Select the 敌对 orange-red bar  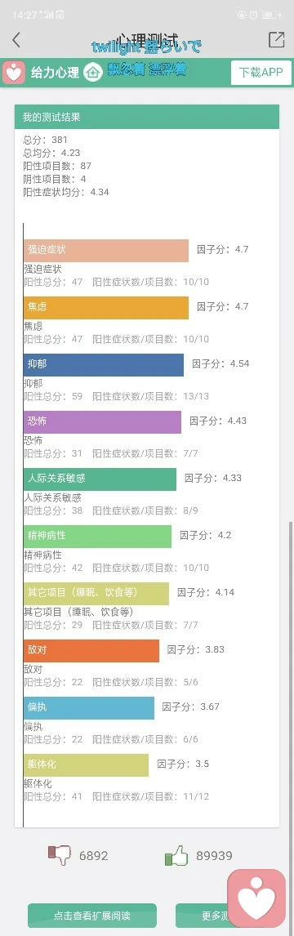tap(91, 651)
